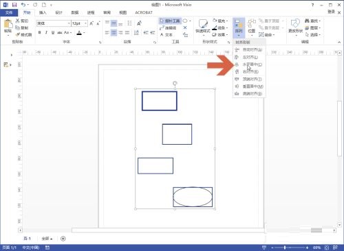Click the Arrange Align button in ribbon
Image resolution: width=344 pixels, height=251 pixels.
pyautogui.click(x=239, y=27)
